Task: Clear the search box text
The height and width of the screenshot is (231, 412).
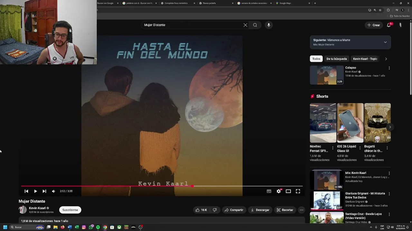Action: pos(245,25)
